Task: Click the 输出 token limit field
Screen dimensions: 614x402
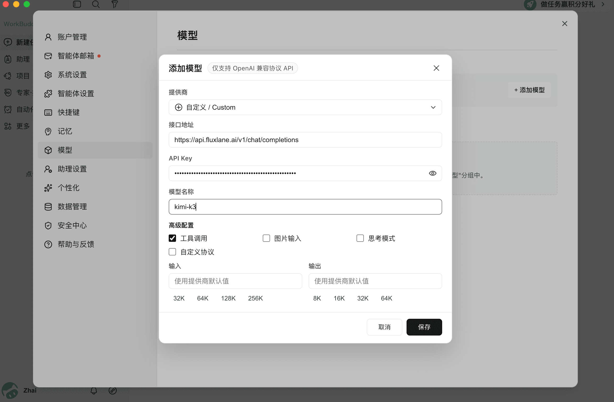Action: tap(375, 281)
